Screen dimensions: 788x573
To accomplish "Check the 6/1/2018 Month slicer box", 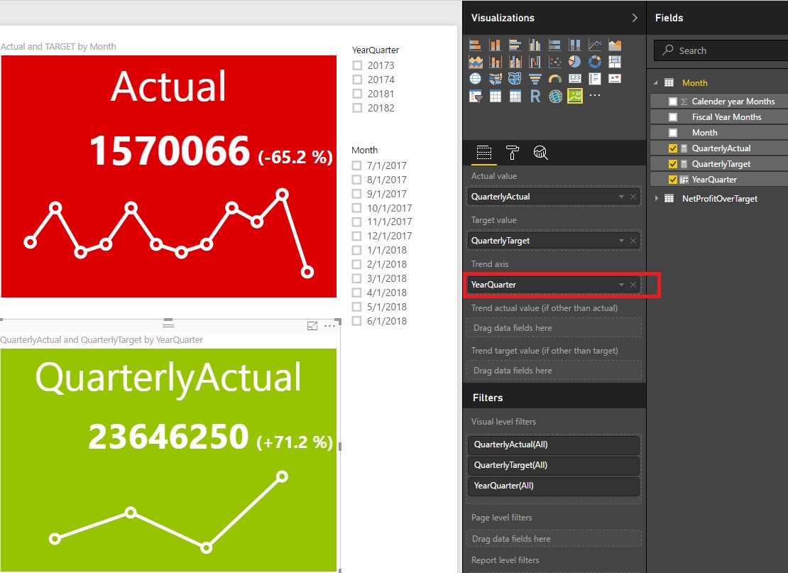I will pyautogui.click(x=357, y=321).
